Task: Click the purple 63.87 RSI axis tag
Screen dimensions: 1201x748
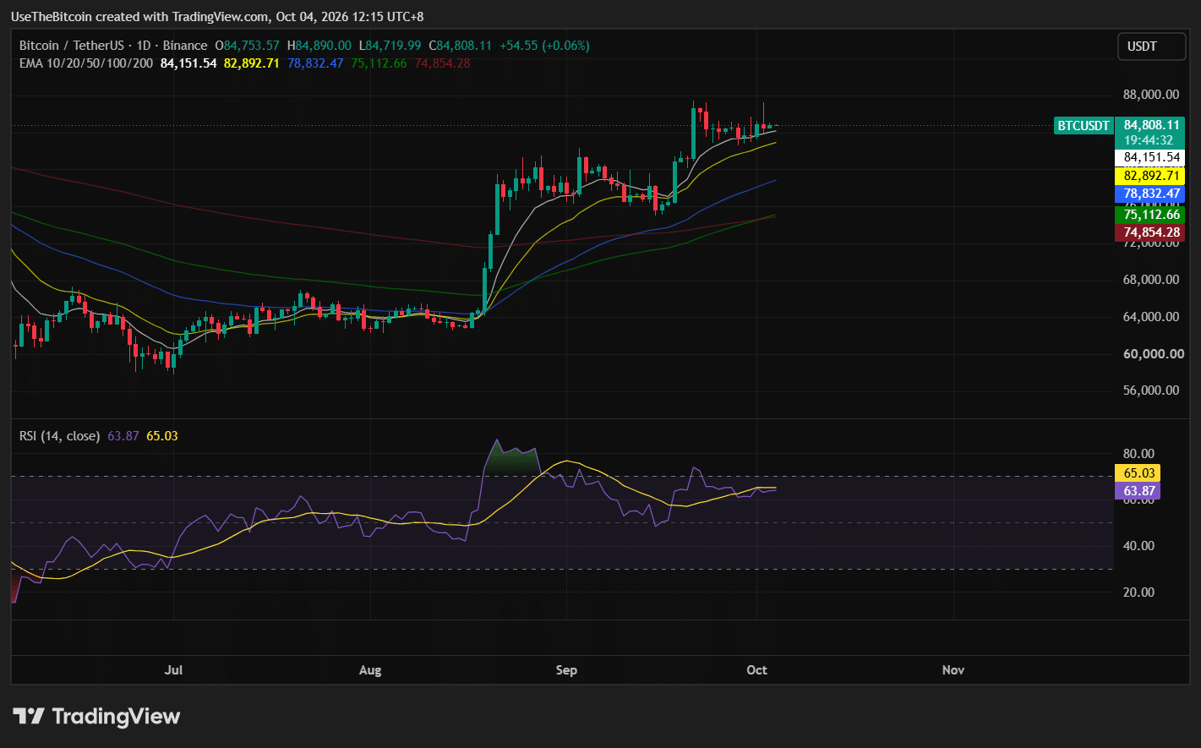Action: pos(1138,491)
